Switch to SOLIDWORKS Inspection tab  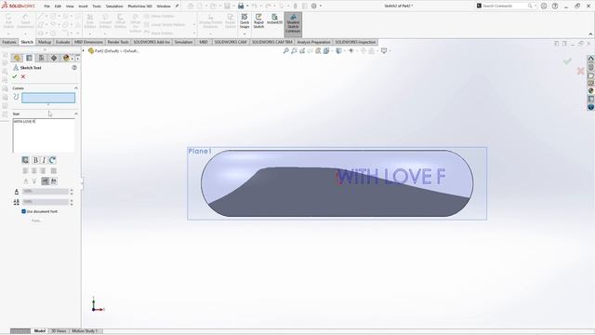click(355, 42)
